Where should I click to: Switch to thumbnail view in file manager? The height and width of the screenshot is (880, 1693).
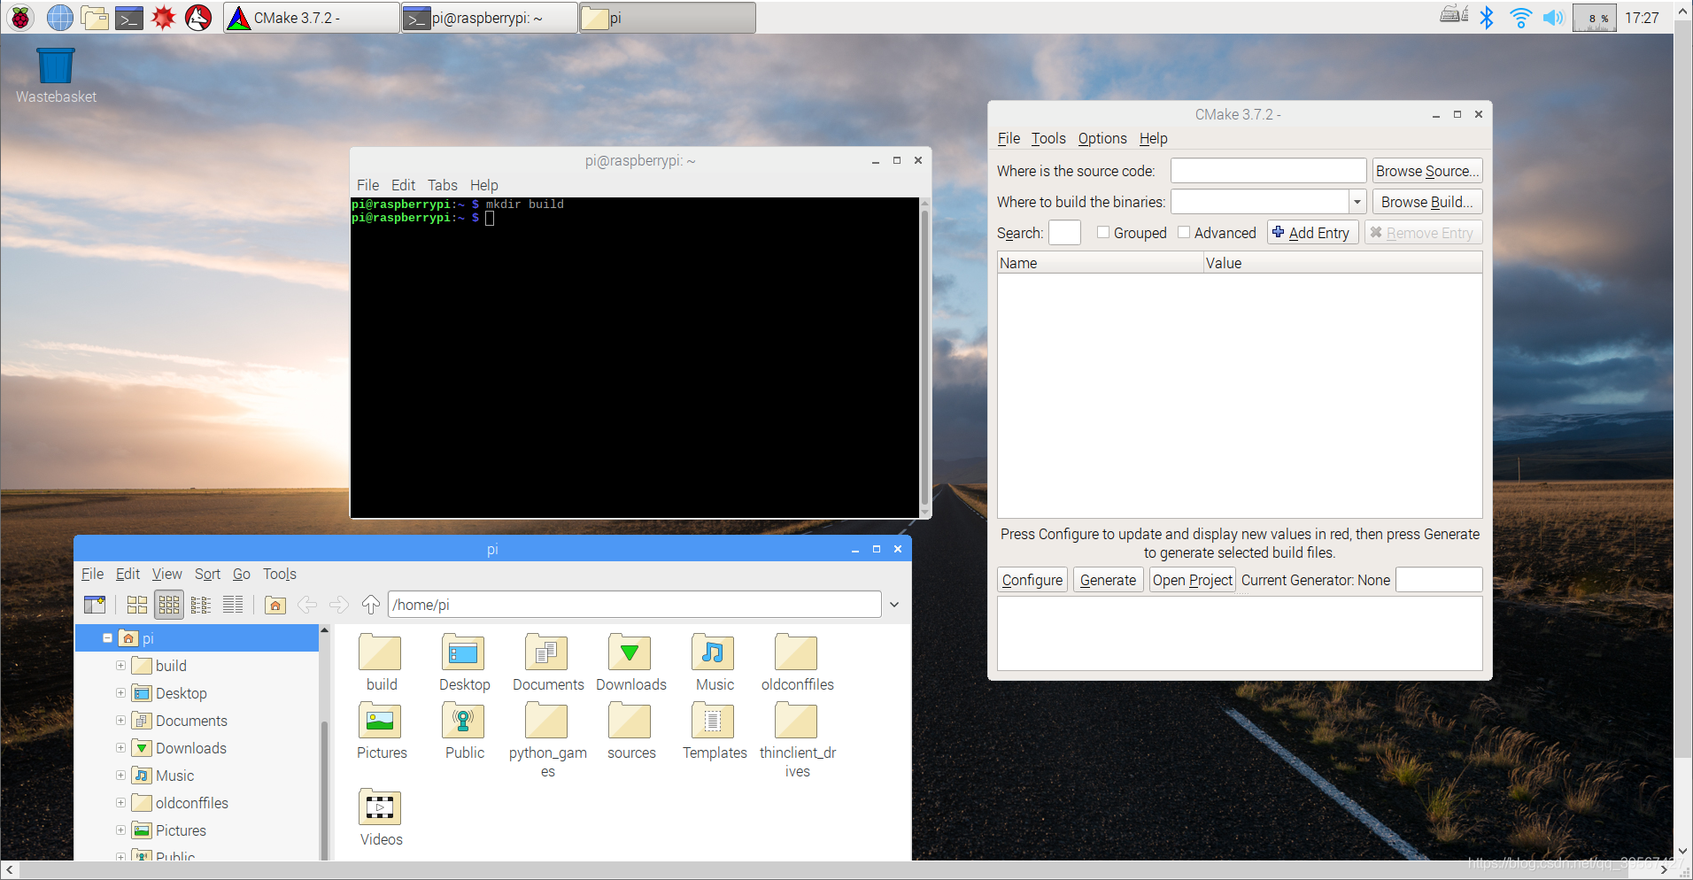tap(168, 605)
